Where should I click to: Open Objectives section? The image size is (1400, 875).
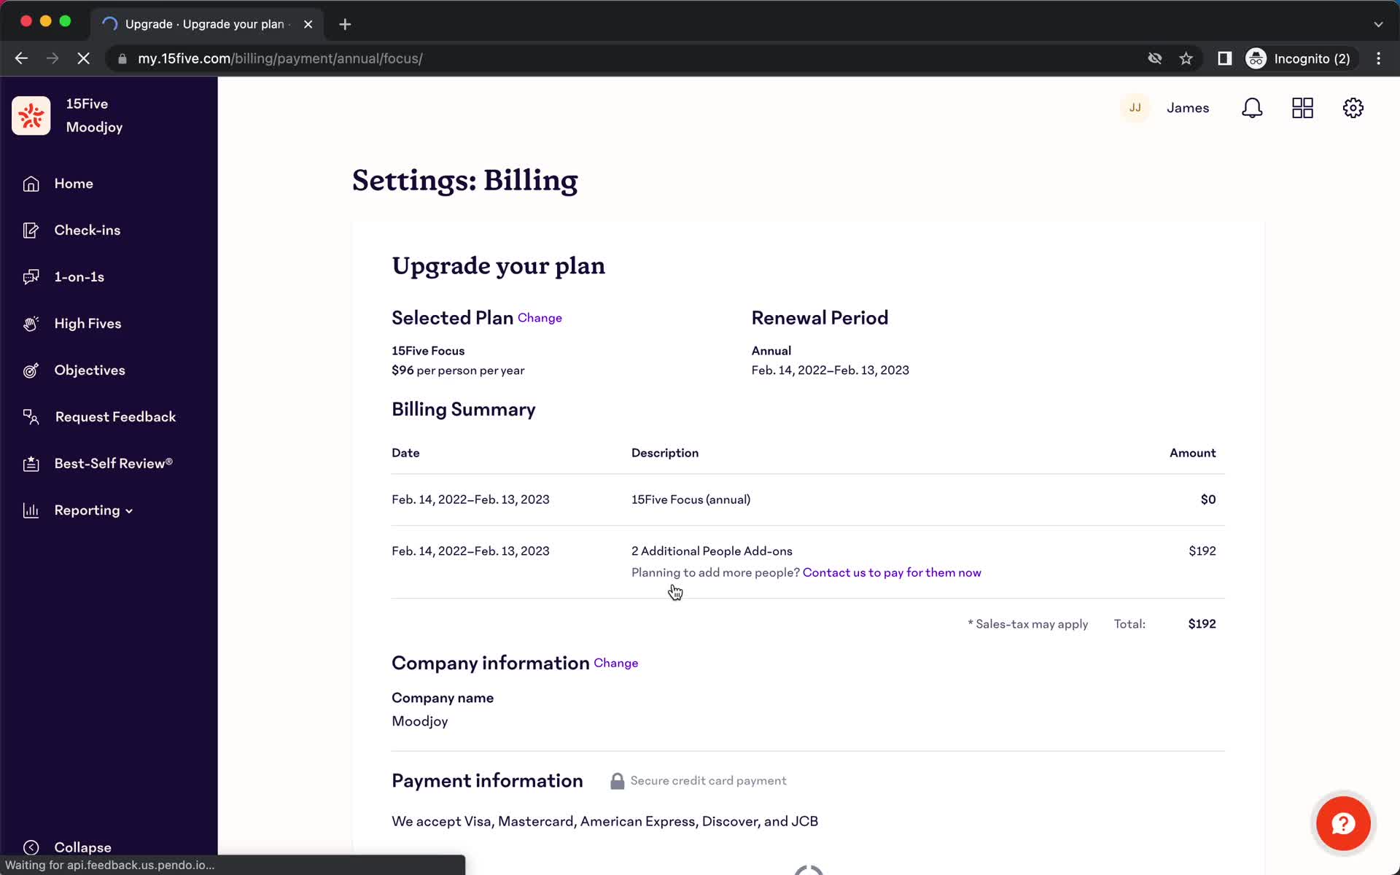click(90, 369)
